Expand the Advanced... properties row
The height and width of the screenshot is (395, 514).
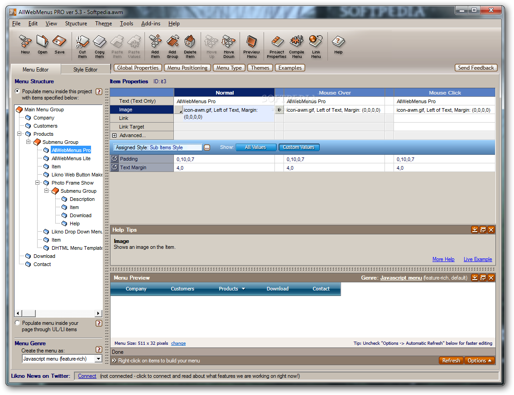115,135
